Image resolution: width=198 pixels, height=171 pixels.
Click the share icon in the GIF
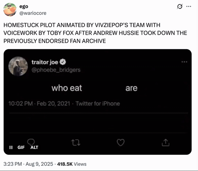[165, 142]
